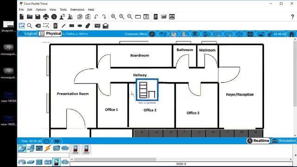Pick the 5506 firewall device

coord(75,149)
